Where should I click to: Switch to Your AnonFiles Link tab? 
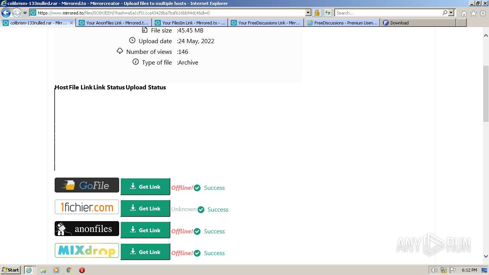tap(114, 23)
